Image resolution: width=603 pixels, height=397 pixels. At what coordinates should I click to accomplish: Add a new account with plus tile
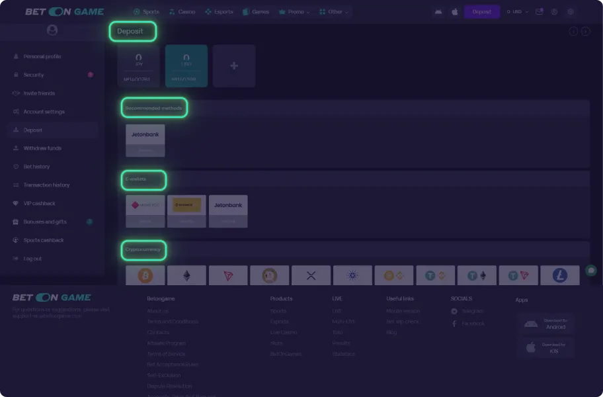(x=233, y=66)
